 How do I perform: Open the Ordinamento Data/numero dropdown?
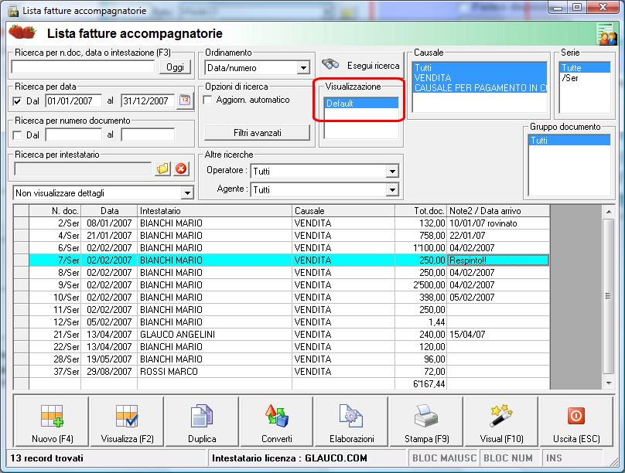303,68
